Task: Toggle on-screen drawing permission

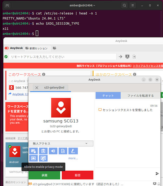Action: click(x=73, y=151)
